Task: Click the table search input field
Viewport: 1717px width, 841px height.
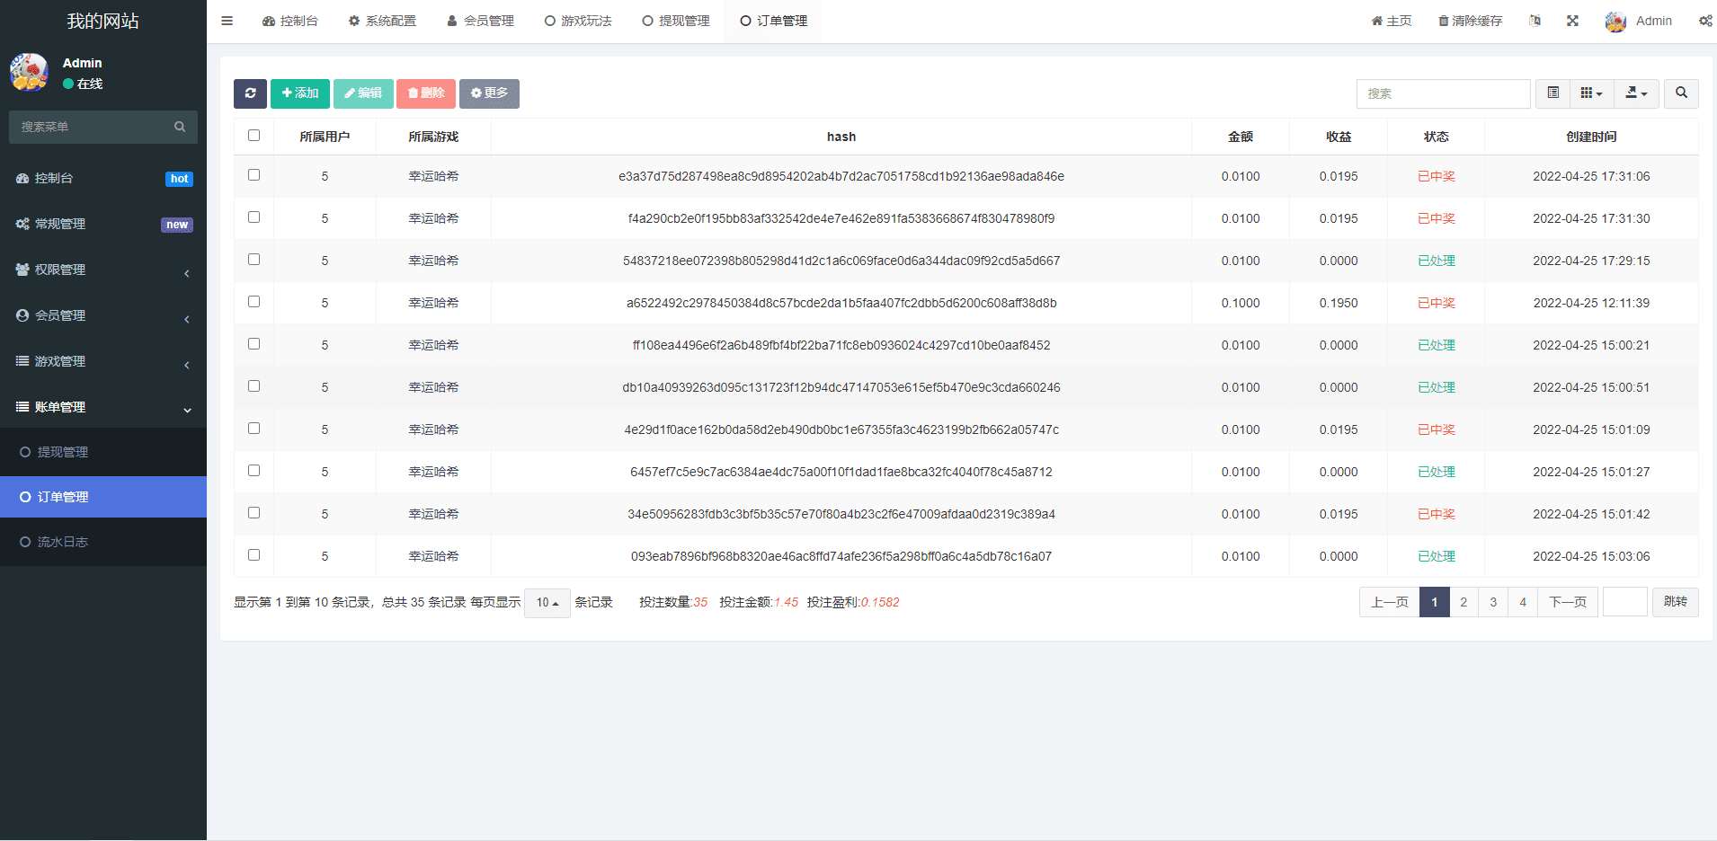Action: pyautogui.click(x=1442, y=93)
